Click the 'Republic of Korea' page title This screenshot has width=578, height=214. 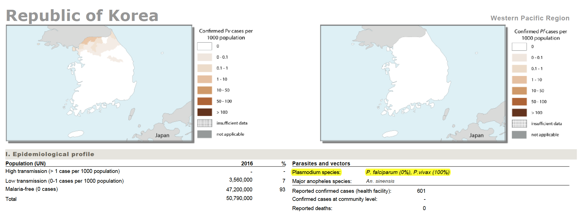[82, 15]
